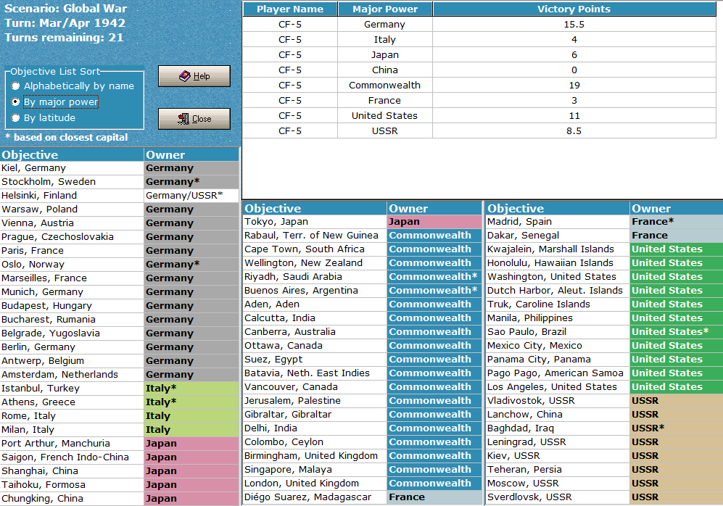Select Port Arthur, Manchuria objective
Viewport: 723px width, 506px height.
[x=72, y=444]
